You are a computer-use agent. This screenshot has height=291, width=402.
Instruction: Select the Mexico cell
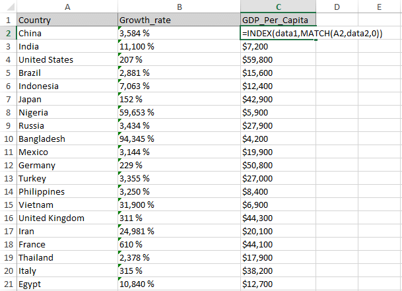pyautogui.click(x=67, y=152)
